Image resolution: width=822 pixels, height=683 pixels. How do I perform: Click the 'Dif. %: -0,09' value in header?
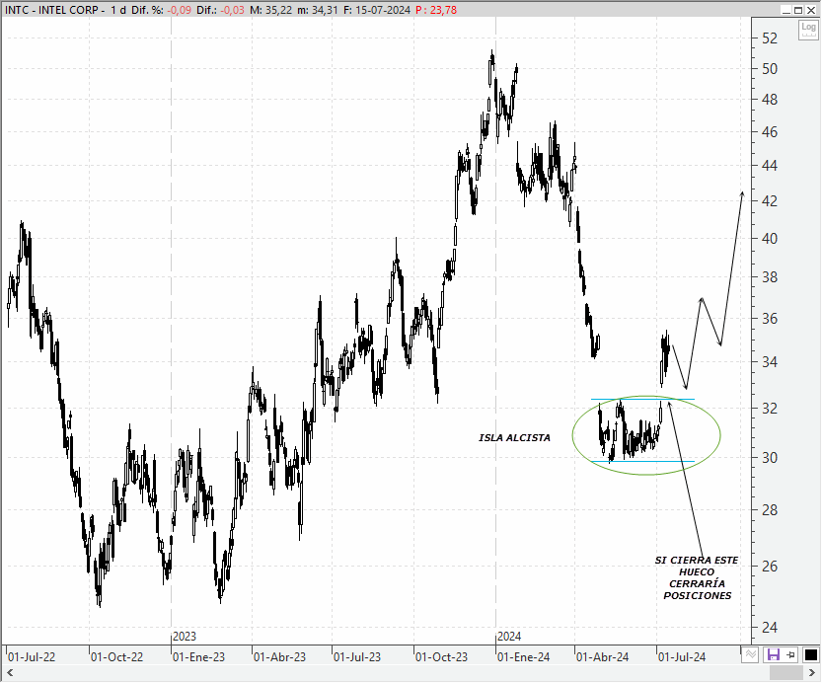(x=161, y=10)
